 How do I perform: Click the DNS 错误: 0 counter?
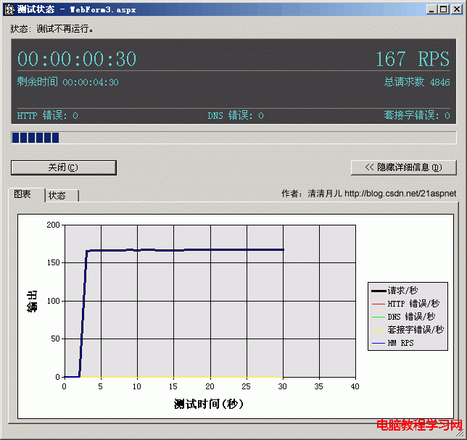tap(236, 115)
